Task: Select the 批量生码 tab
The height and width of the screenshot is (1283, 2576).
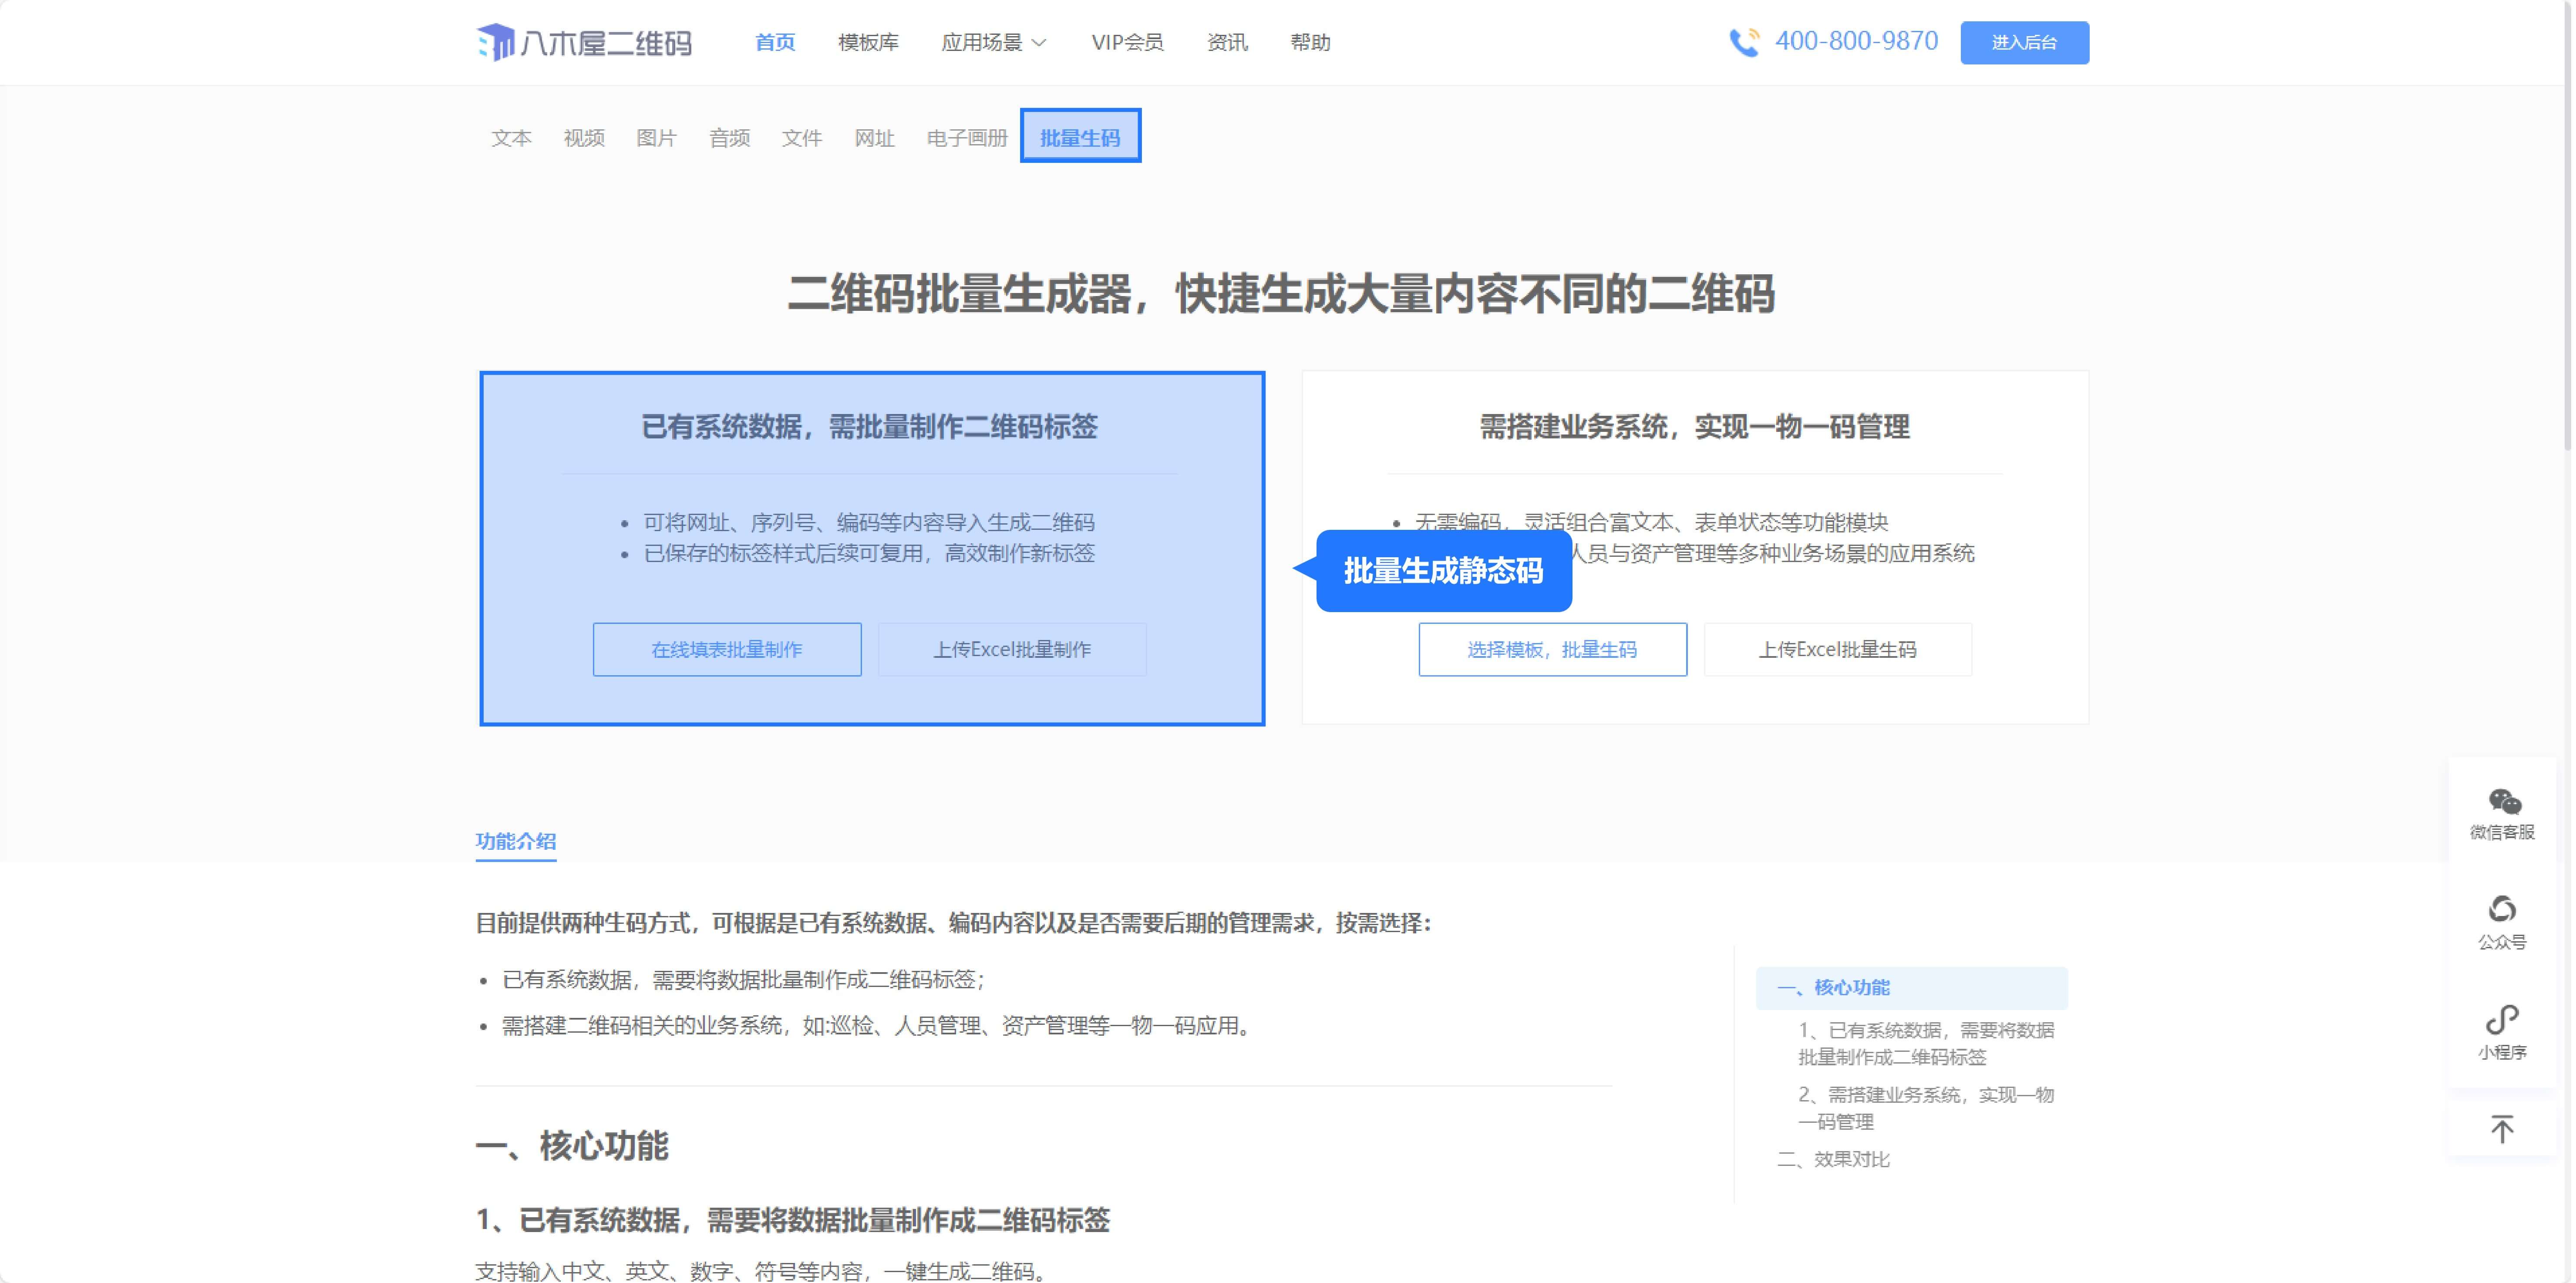Action: (1080, 137)
